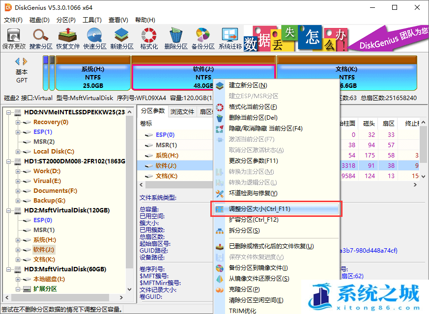Select the Virual(E:) tree item
The height and width of the screenshot is (314, 429).
click(x=47, y=181)
